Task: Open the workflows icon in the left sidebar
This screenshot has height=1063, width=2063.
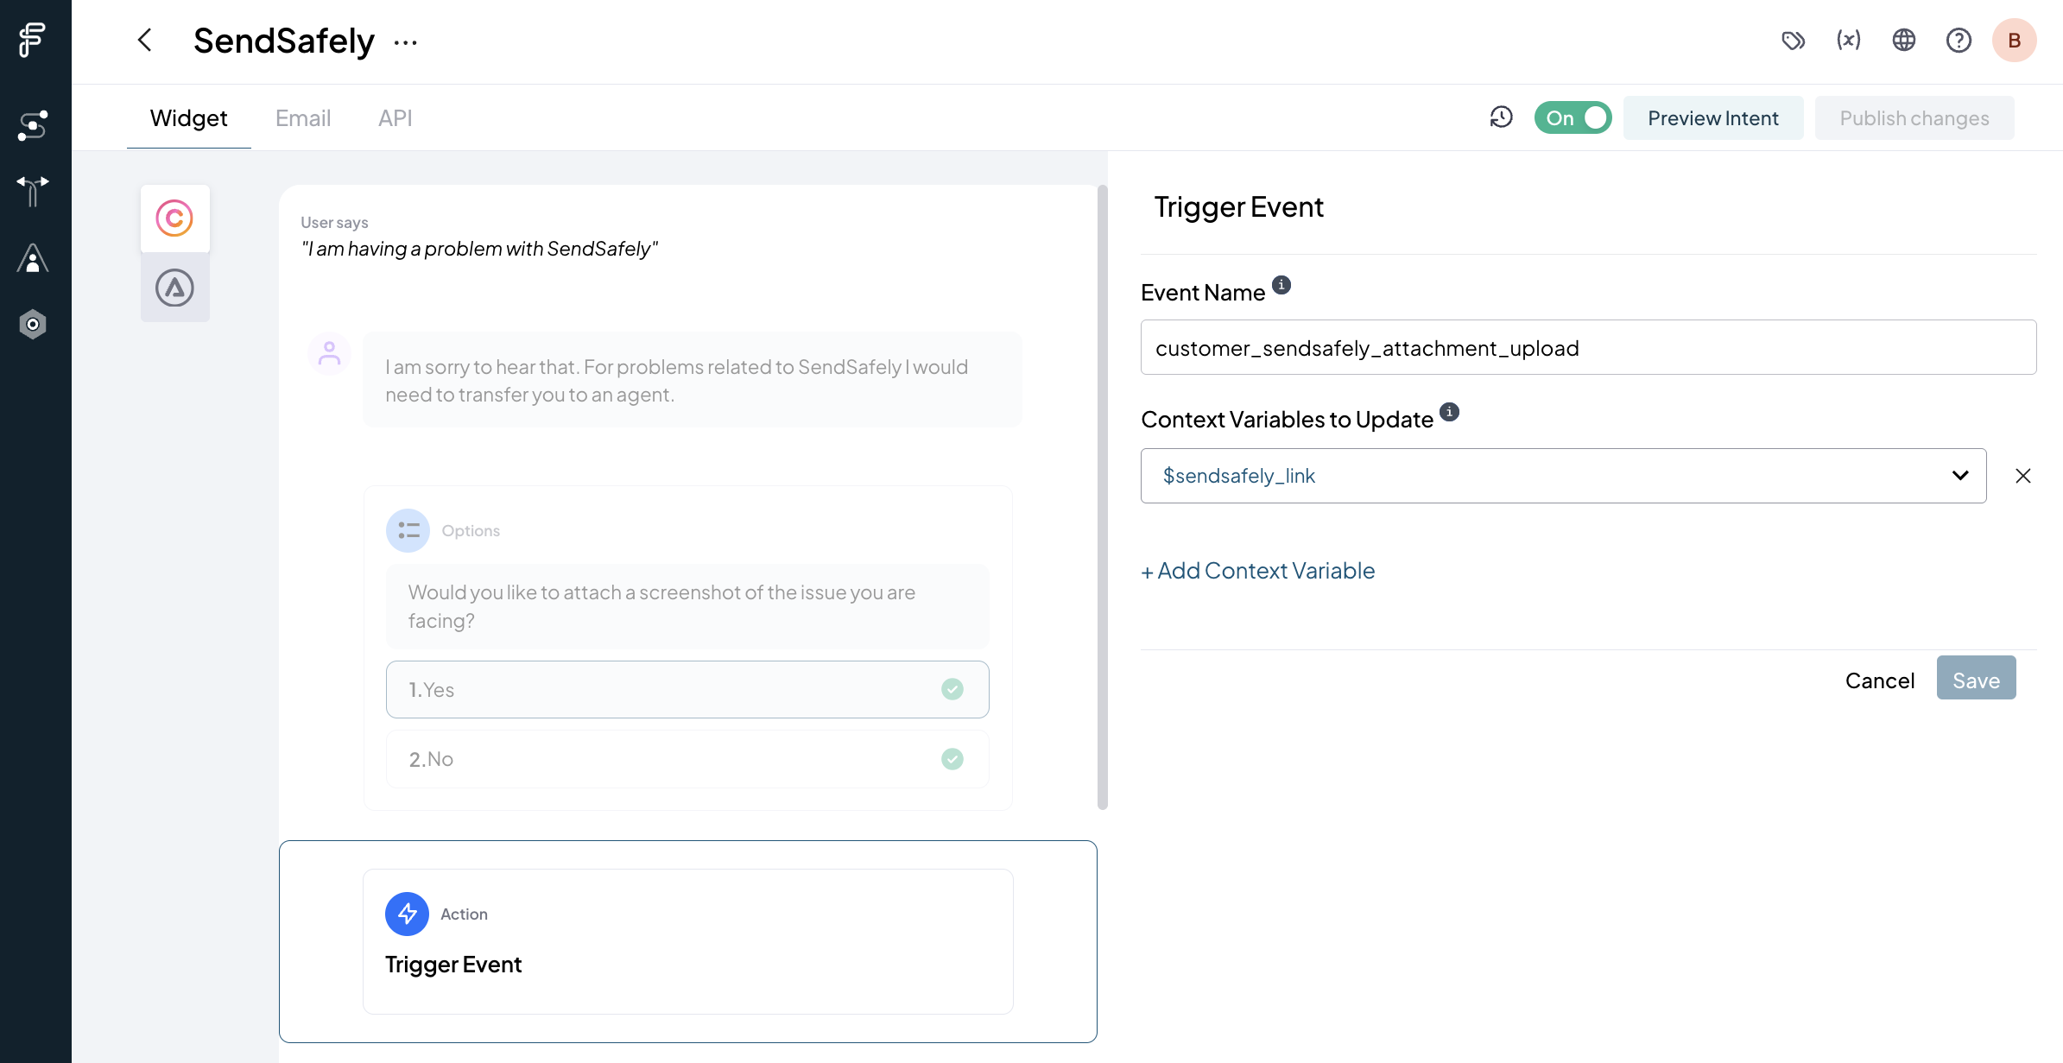Action: click(x=33, y=126)
